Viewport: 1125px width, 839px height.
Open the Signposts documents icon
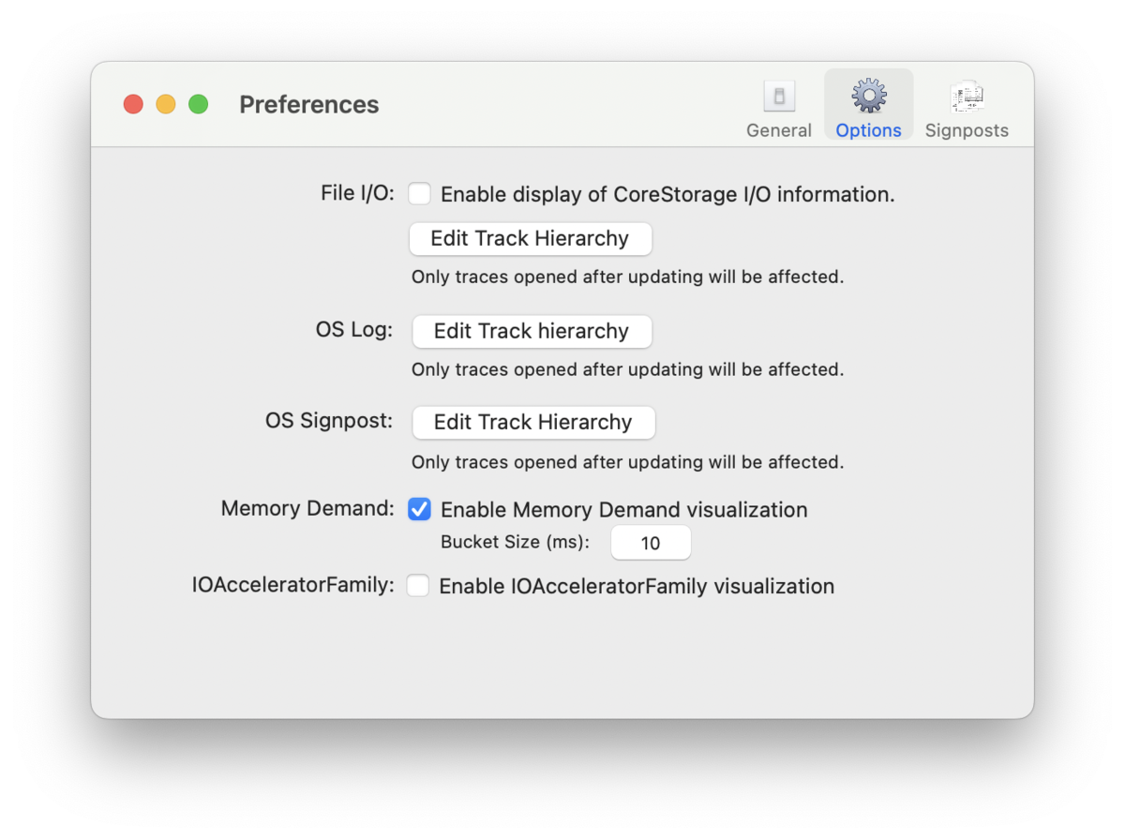coord(967,96)
